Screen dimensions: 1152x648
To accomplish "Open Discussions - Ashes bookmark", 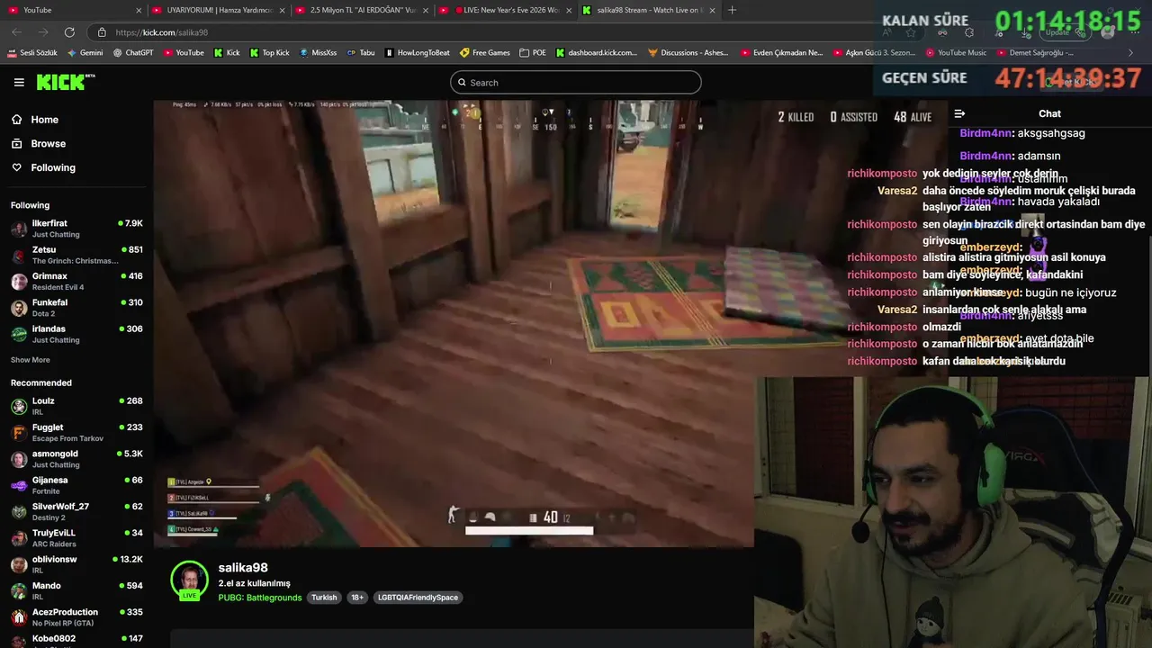I will (688, 53).
